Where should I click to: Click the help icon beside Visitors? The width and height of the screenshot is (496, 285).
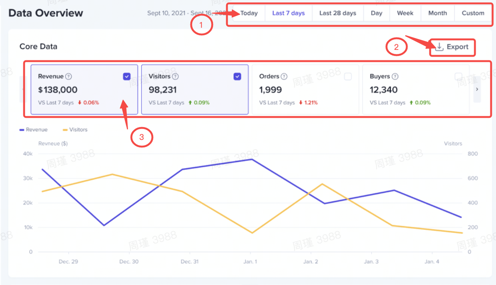pyautogui.click(x=175, y=76)
